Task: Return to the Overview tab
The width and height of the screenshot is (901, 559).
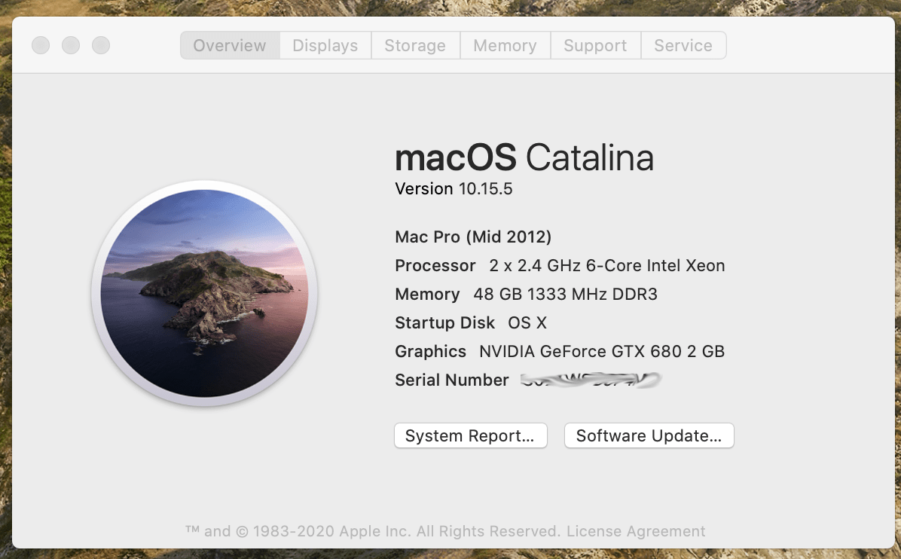Action: click(229, 45)
